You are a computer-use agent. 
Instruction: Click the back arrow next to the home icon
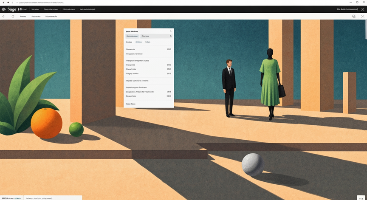click(3, 17)
